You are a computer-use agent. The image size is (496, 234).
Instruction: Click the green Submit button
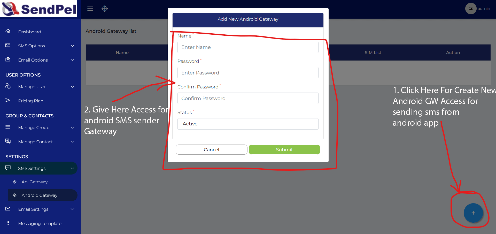(284, 150)
